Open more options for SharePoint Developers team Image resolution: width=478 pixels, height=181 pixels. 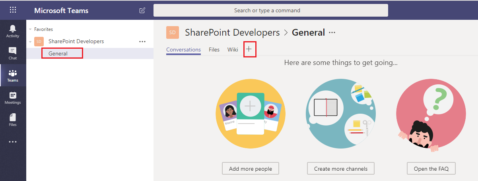pos(142,41)
